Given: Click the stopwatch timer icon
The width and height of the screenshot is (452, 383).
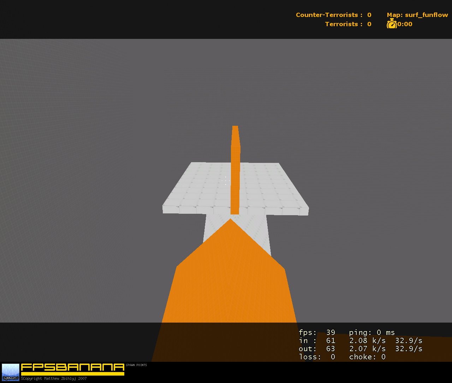Looking at the screenshot, I should (391, 24).
